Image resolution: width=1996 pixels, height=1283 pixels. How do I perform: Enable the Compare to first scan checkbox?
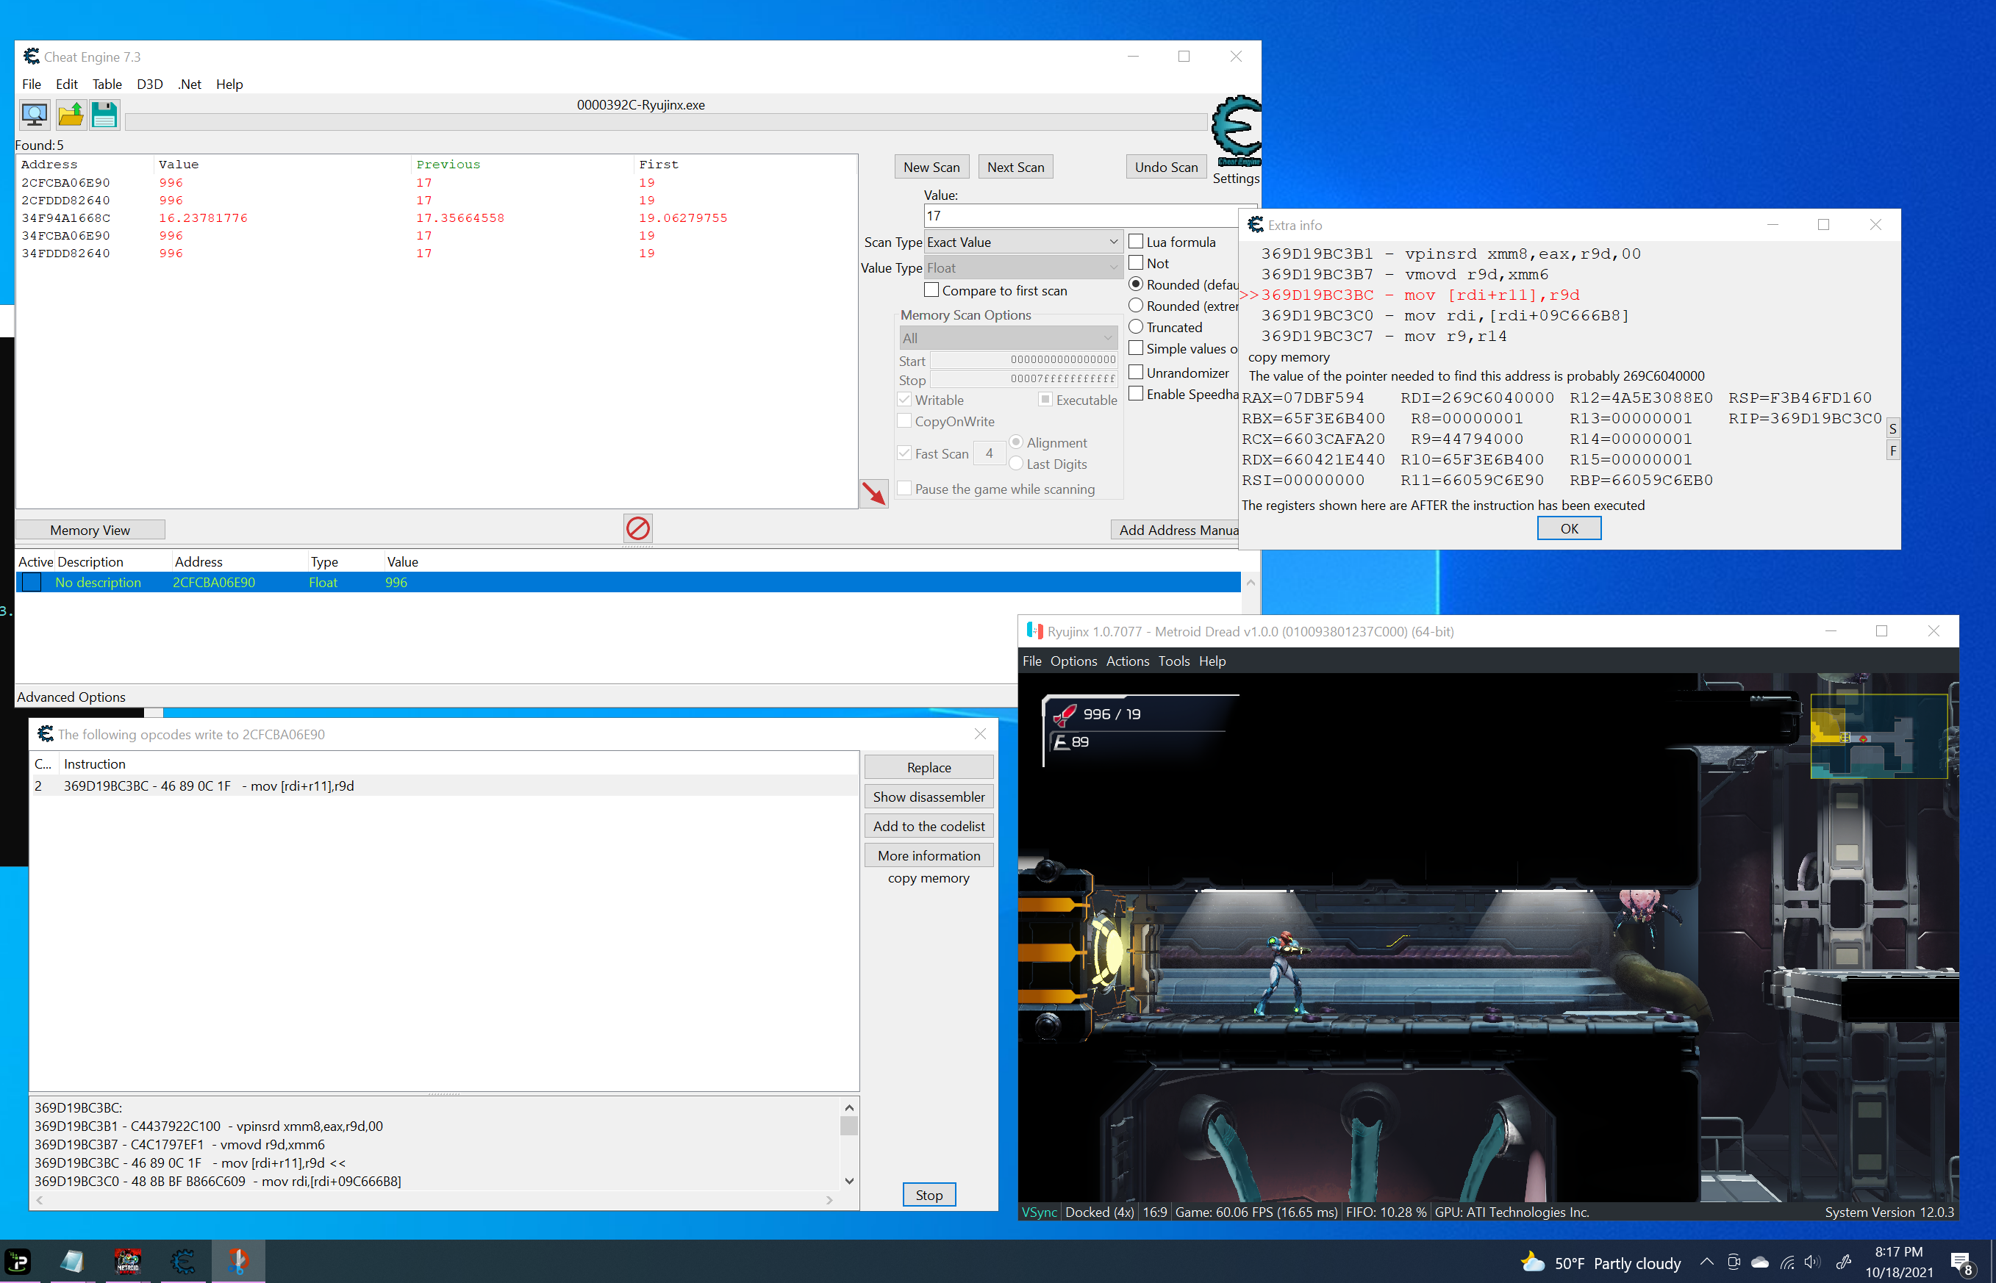tap(931, 290)
